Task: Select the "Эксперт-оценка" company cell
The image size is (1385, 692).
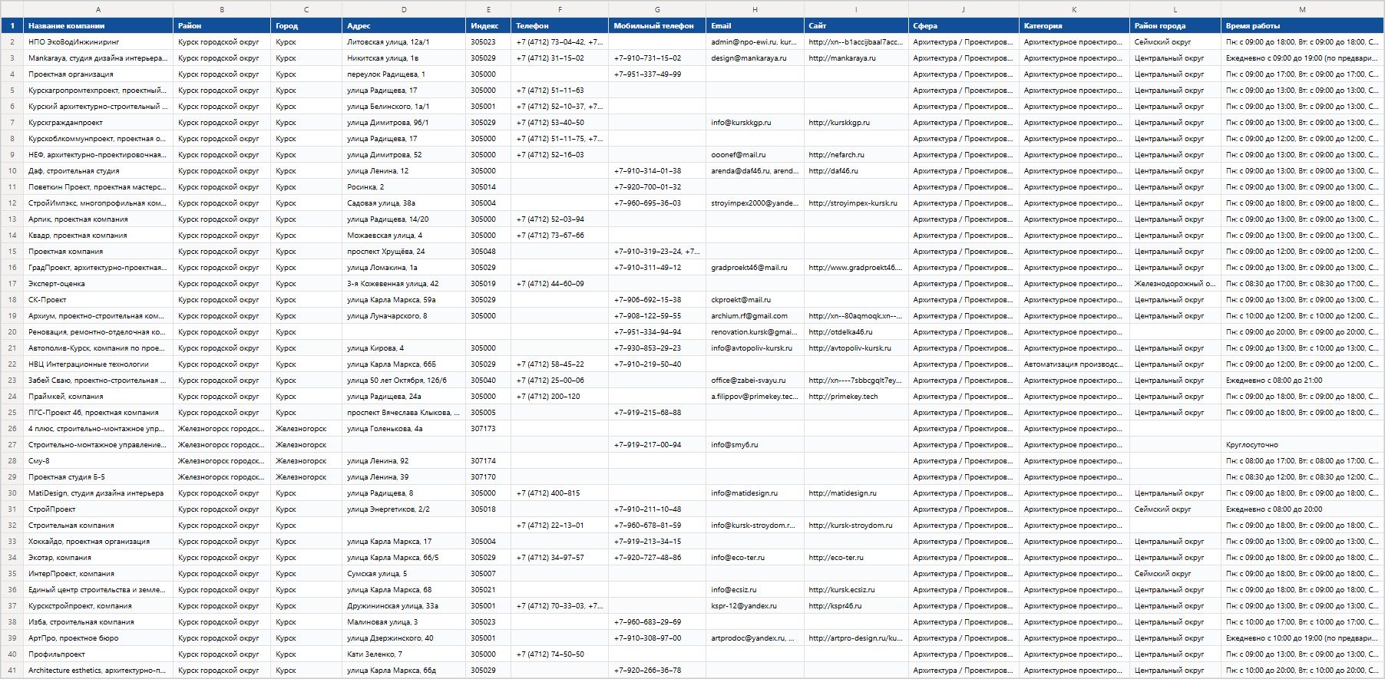Action: click(x=98, y=284)
